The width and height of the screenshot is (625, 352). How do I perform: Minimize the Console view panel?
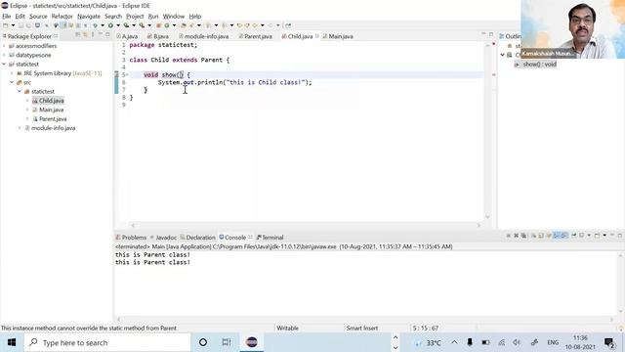(612, 236)
